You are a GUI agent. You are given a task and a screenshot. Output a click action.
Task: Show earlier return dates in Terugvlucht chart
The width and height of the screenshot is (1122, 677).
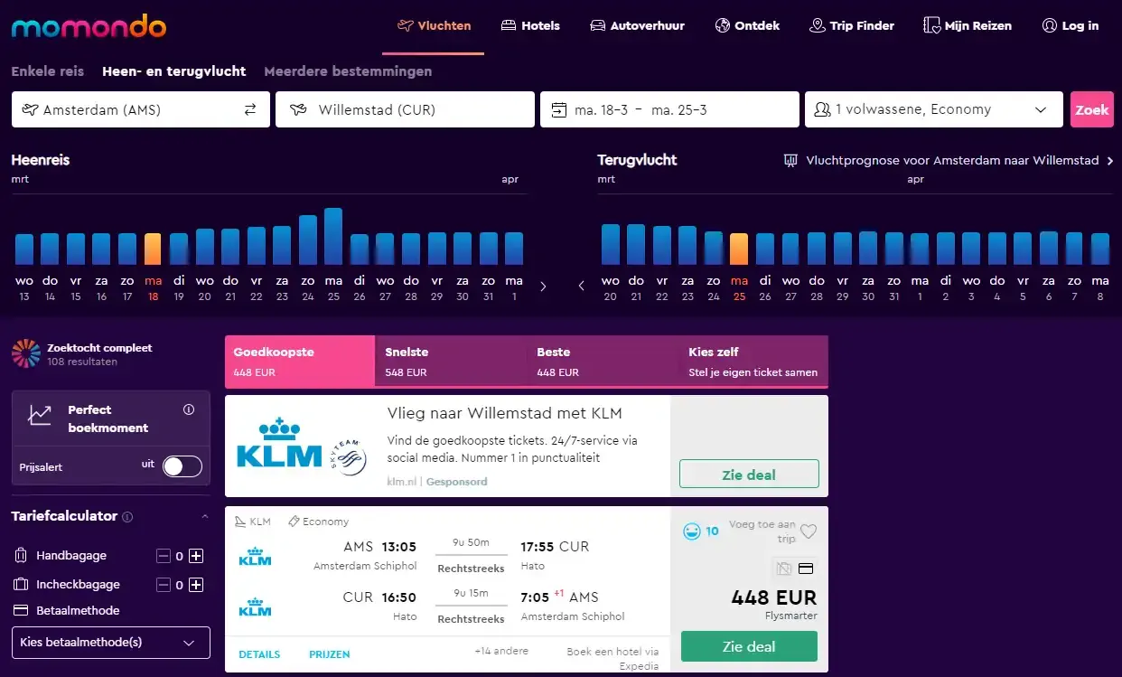click(582, 287)
